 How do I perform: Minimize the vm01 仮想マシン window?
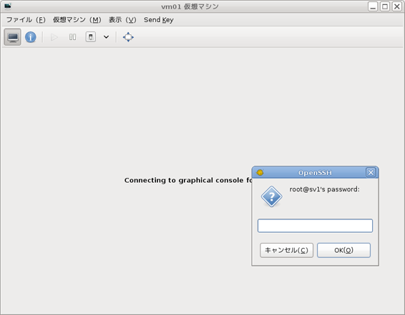point(373,6)
